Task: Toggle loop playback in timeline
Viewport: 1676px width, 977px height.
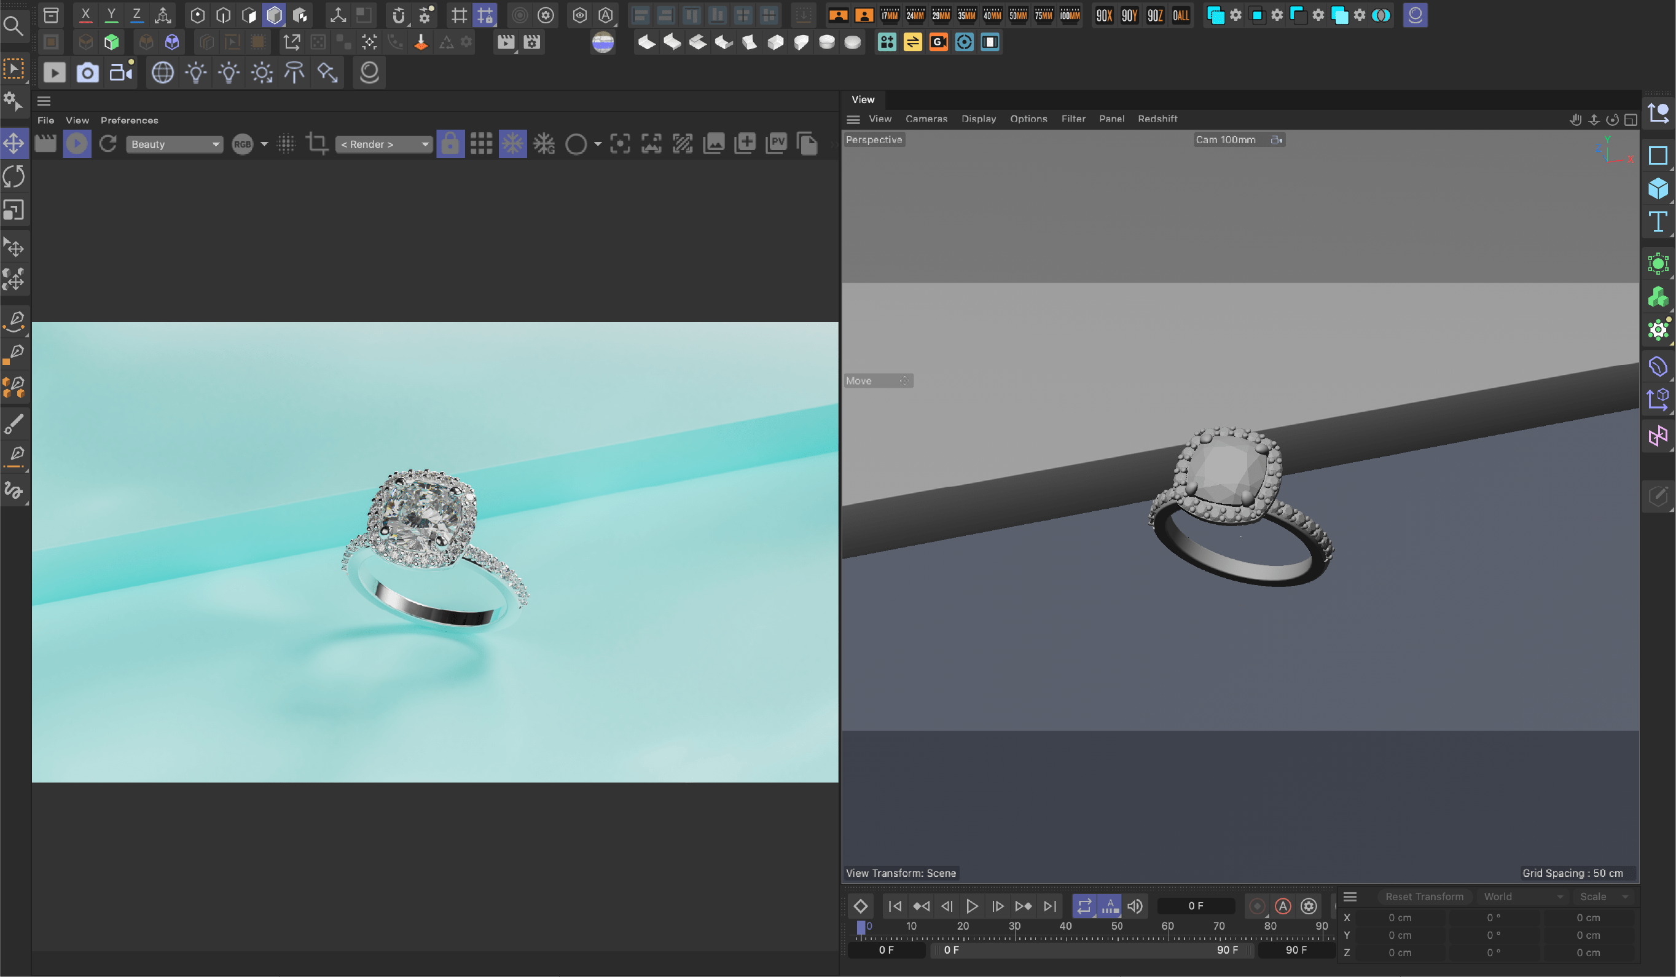Action: click(1084, 906)
